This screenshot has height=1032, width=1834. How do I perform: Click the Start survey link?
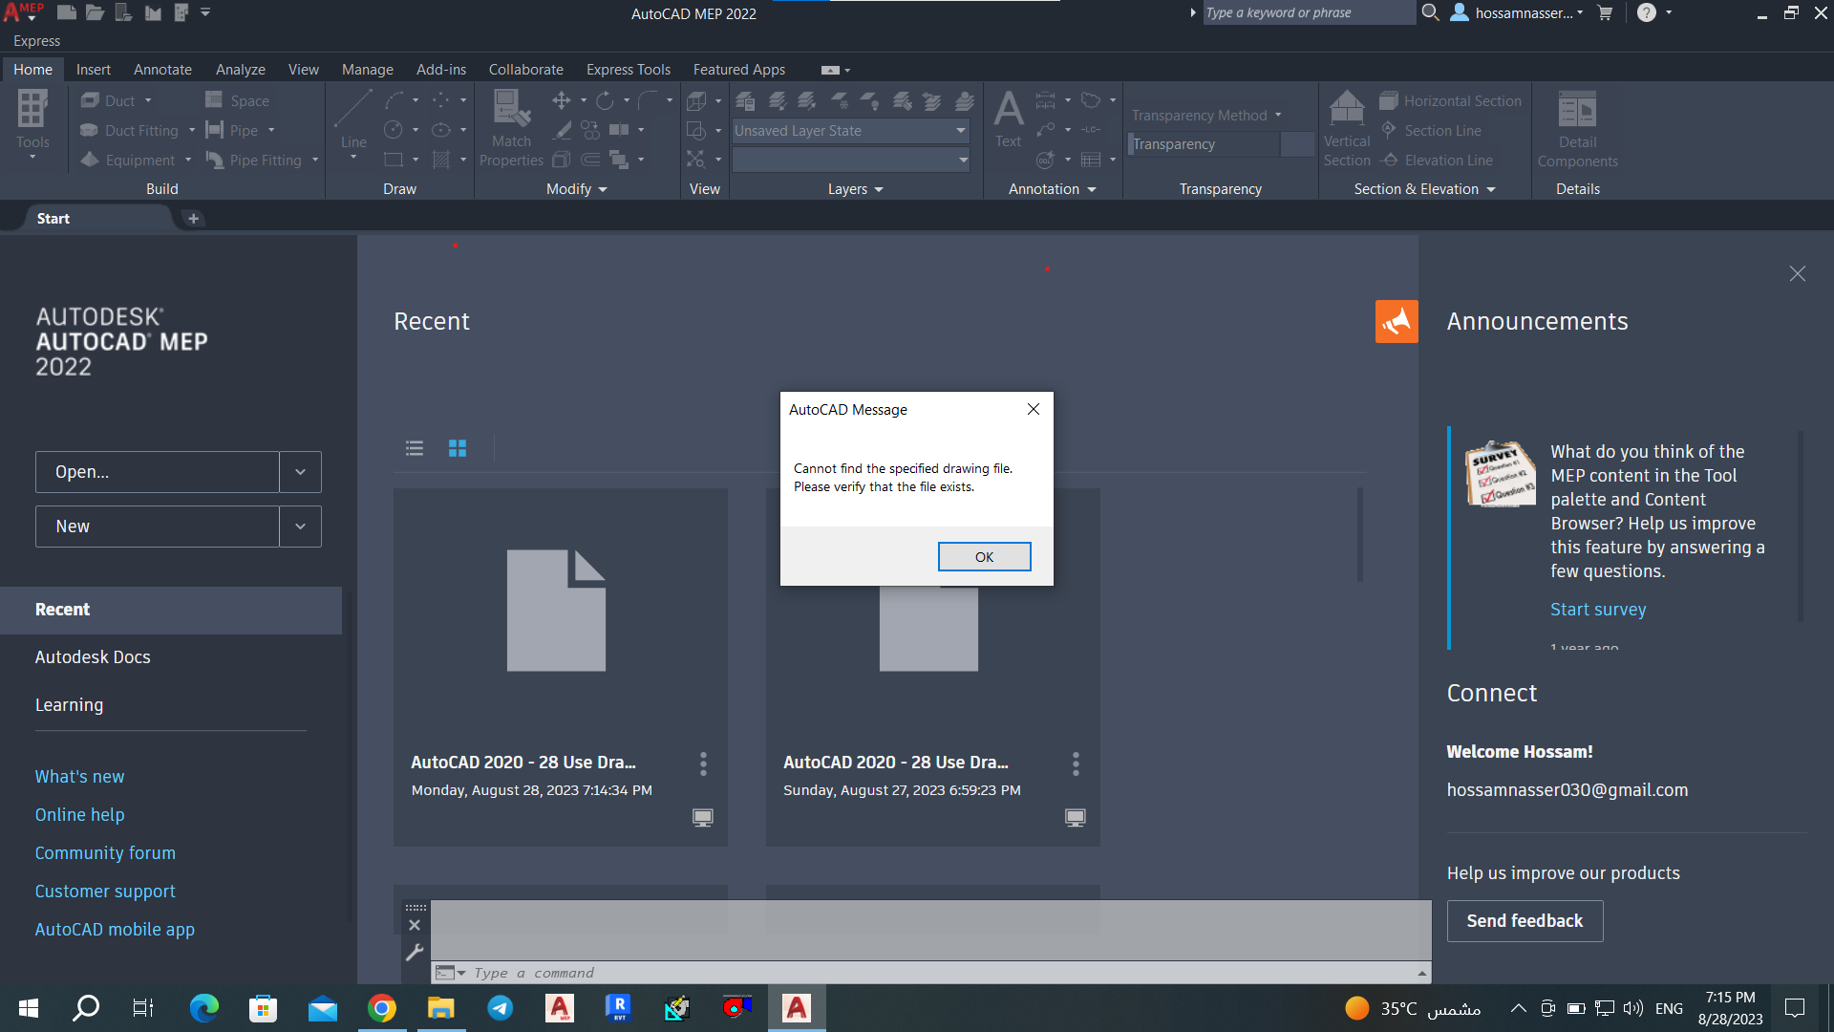click(1598, 610)
